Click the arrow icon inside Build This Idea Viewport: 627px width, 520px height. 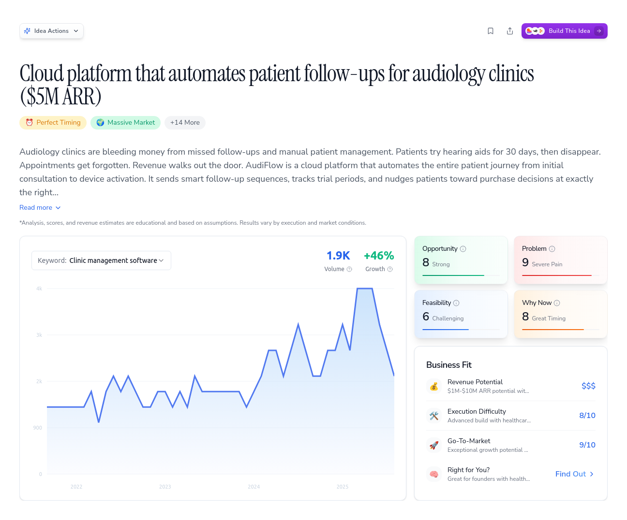coord(599,30)
